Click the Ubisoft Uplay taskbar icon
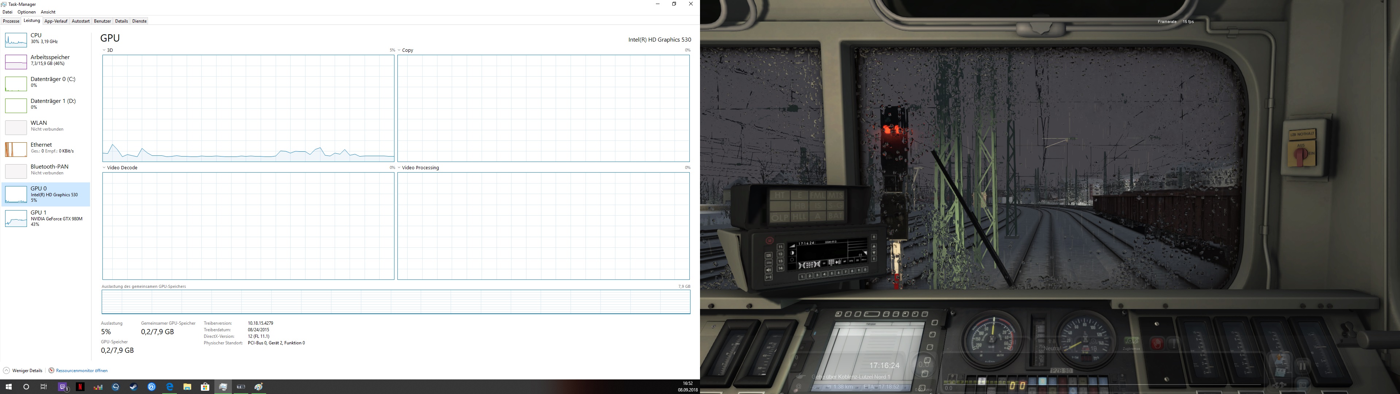1400x394 pixels. click(x=152, y=387)
